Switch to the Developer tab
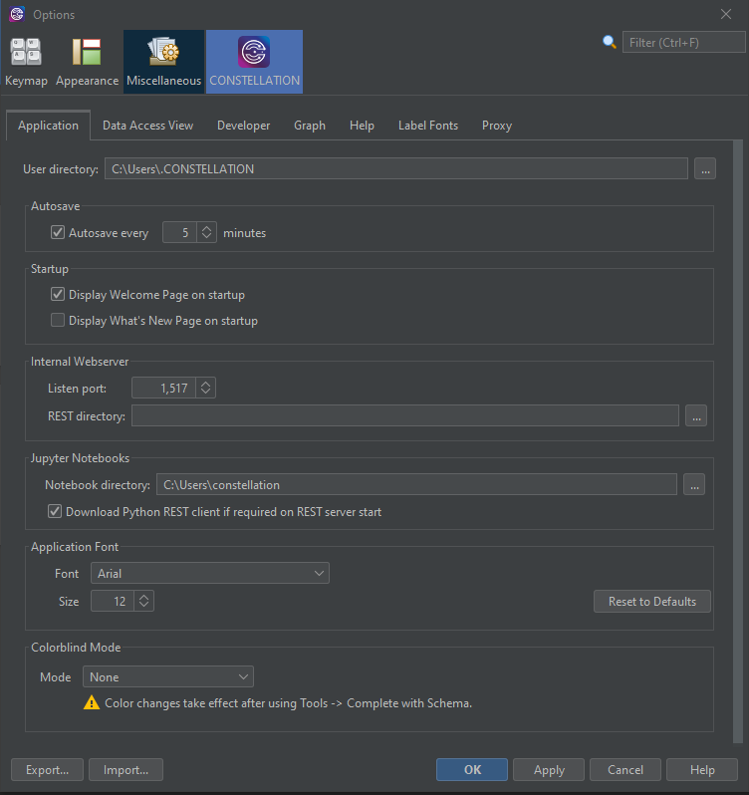This screenshot has height=795, width=749. pyautogui.click(x=244, y=126)
